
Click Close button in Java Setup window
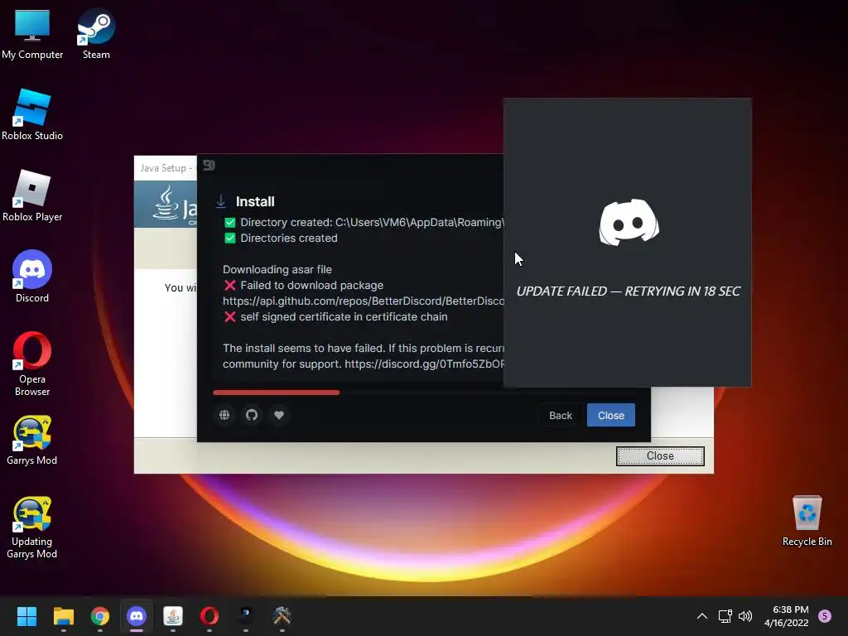click(x=660, y=456)
